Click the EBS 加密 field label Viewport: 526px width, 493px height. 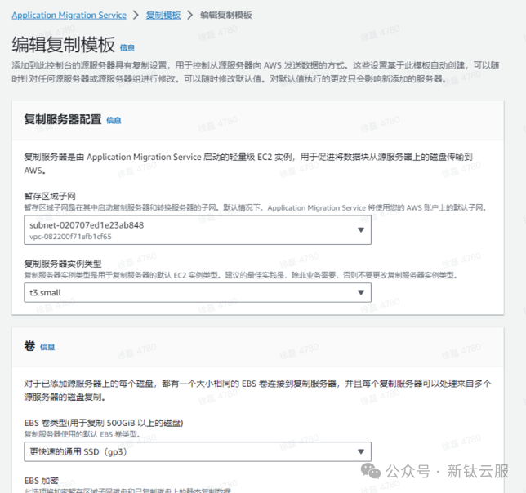(42, 481)
